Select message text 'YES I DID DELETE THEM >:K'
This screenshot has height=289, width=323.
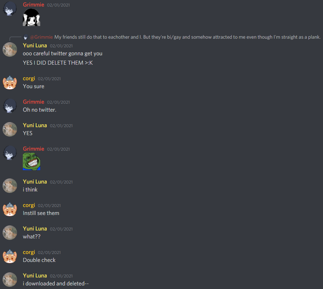click(x=58, y=63)
